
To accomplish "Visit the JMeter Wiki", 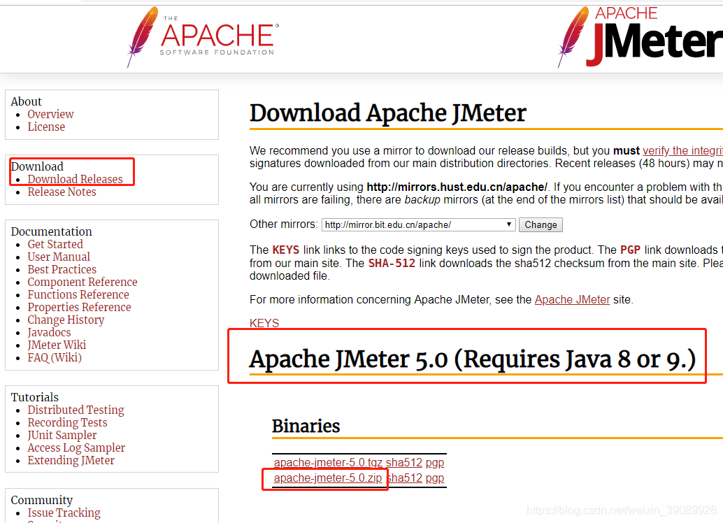I will coord(57,345).
